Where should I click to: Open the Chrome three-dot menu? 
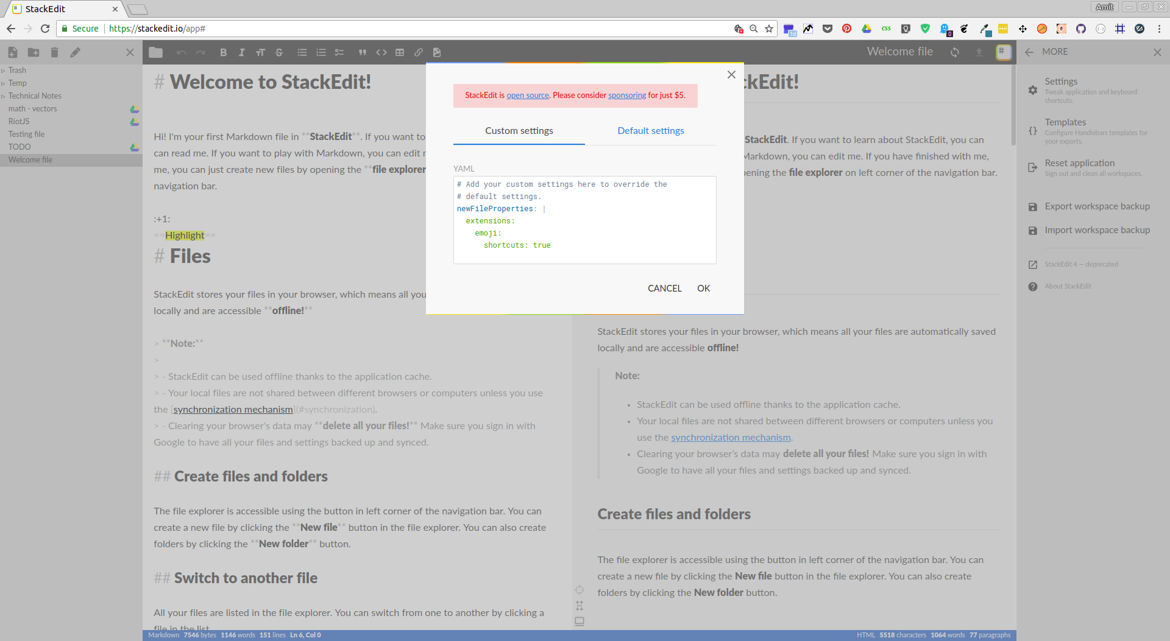click(x=1159, y=29)
